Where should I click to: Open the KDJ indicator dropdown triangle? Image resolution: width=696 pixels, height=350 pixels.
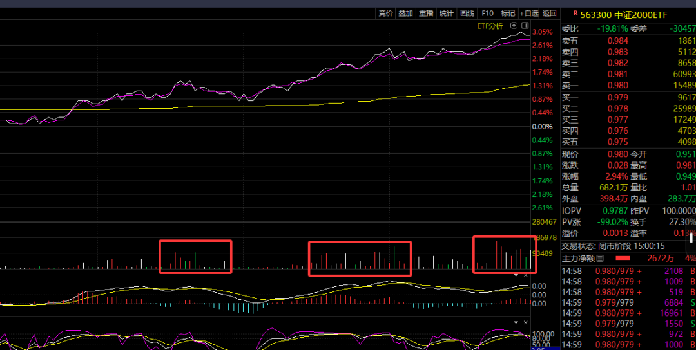click(x=516, y=322)
